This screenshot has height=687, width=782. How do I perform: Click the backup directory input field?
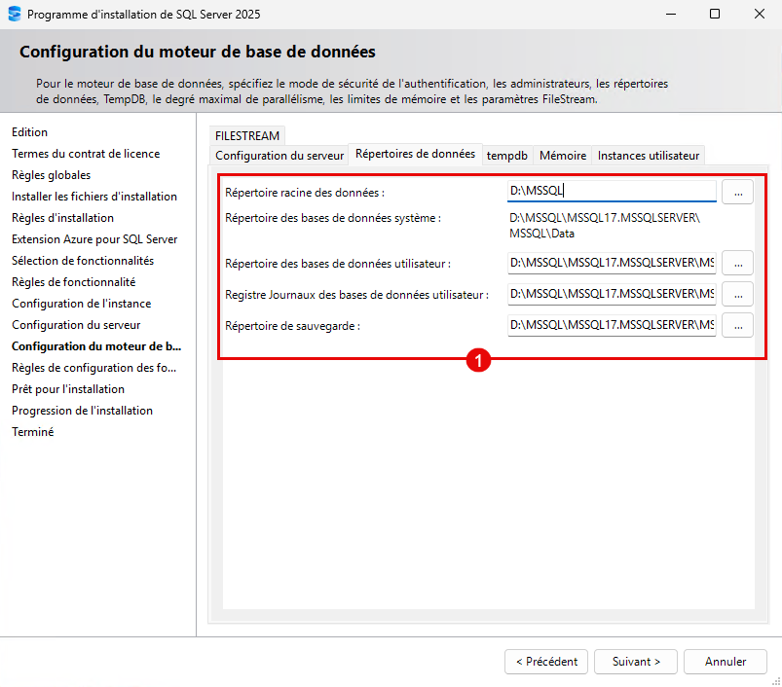coord(612,325)
